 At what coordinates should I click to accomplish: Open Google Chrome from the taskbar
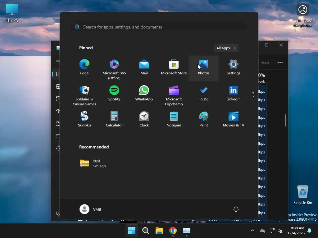click(x=173, y=231)
